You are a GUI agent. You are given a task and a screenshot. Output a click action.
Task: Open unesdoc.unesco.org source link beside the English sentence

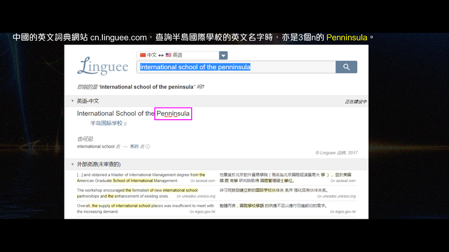[x=196, y=196]
